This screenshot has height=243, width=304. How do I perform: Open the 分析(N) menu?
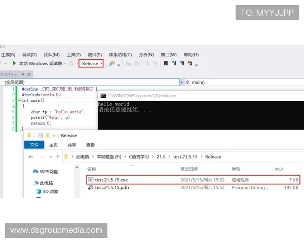[146, 55]
